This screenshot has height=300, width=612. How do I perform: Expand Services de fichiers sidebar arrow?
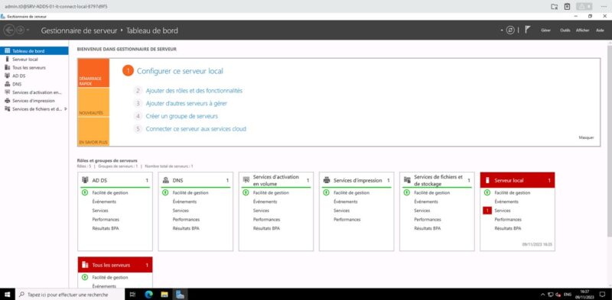tap(66, 108)
